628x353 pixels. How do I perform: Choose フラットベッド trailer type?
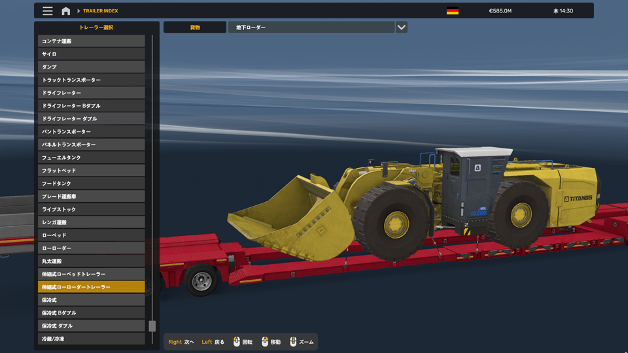[91, 171]
